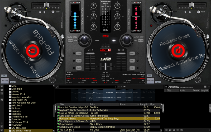211x132 pixels.
Task: Expand the TV shows 2014 folder
Action: point(8,122)
